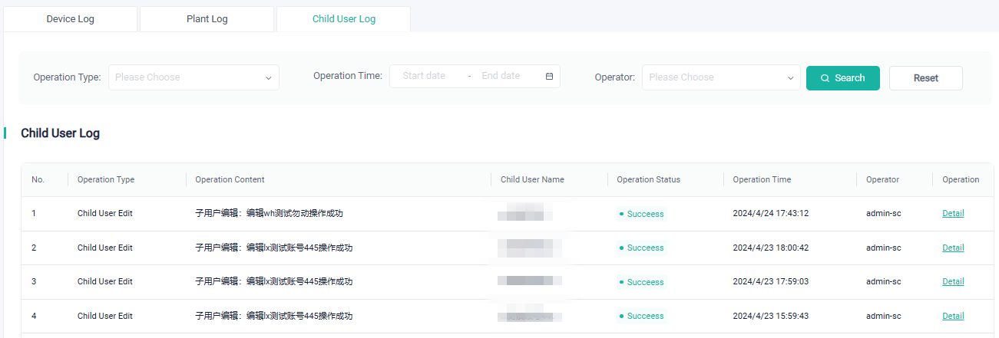Click the Child User Log section heading
This screenshot has width=999, height=338.
pyautogui.click(x=60, y=133)
